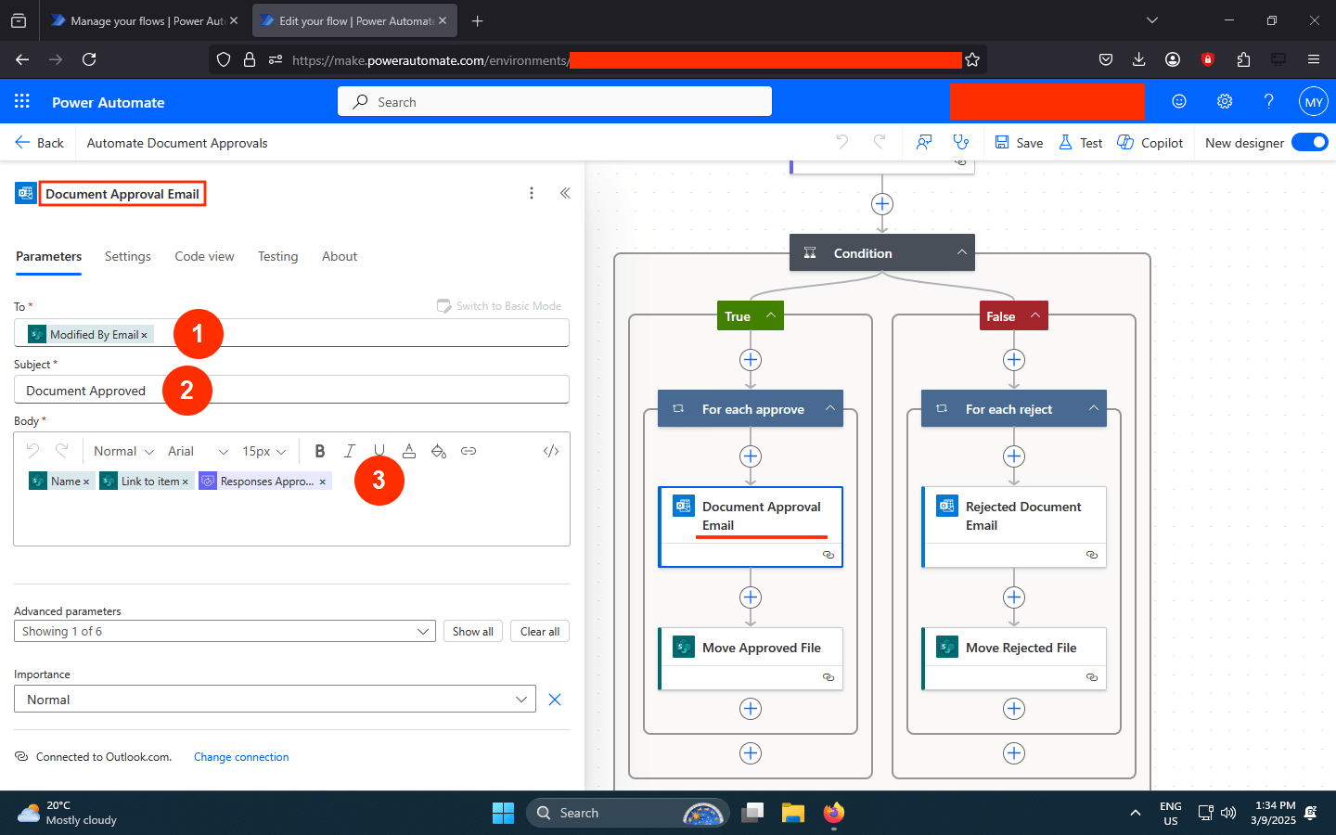The width and height of the screenshot is (1336, 835).
Task: Open the Importance Normal dropdown
Action: point(275,699)
